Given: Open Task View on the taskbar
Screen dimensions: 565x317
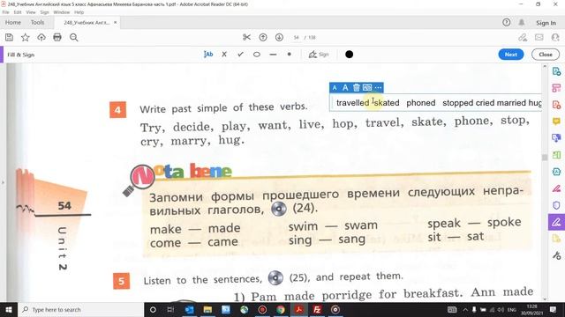Looking at the screenshot, I should point(170,309).
